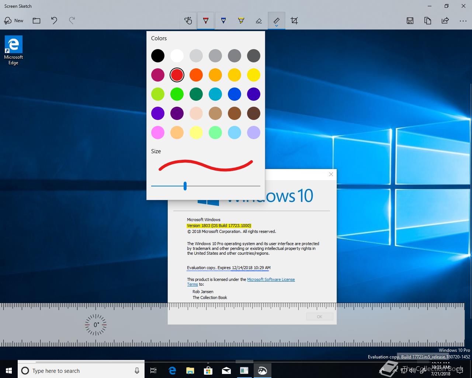Click the highlighted Version 1803 build text

click(x=219, y=226)
